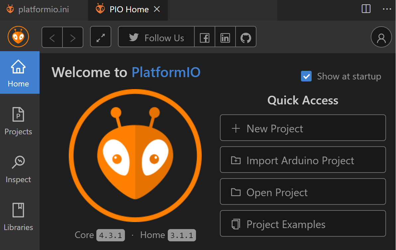
Task: Open the GitHub repository icon
Action: coord(246,38)
